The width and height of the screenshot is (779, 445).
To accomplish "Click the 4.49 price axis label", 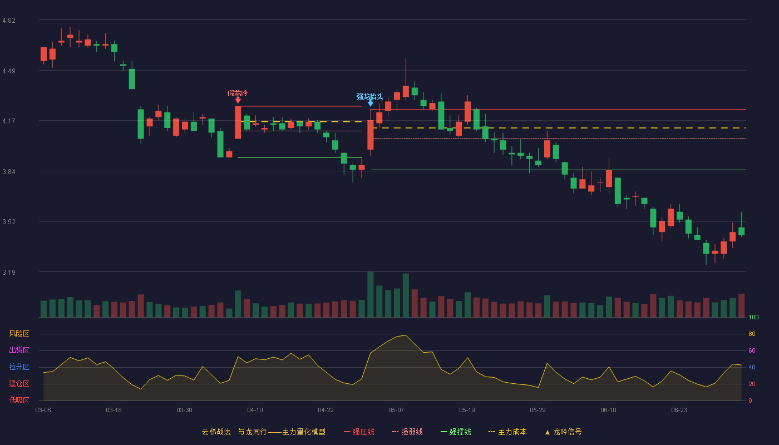I will (9, 71).
